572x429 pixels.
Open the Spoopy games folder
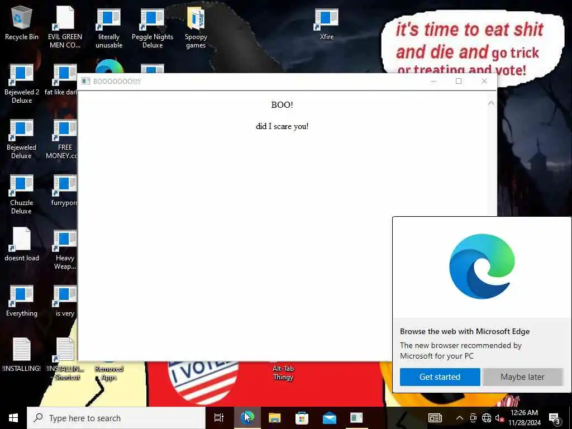[x=196, y=28]
